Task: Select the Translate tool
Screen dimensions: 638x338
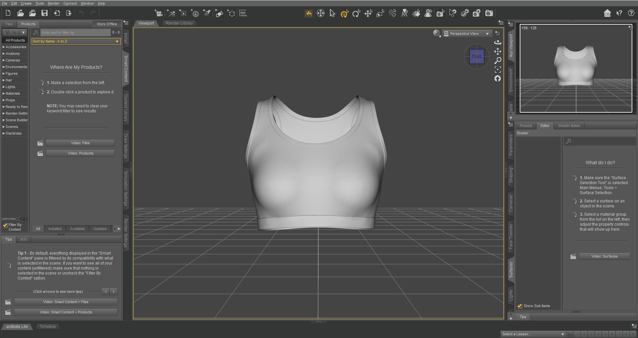Action: (368, 13)
